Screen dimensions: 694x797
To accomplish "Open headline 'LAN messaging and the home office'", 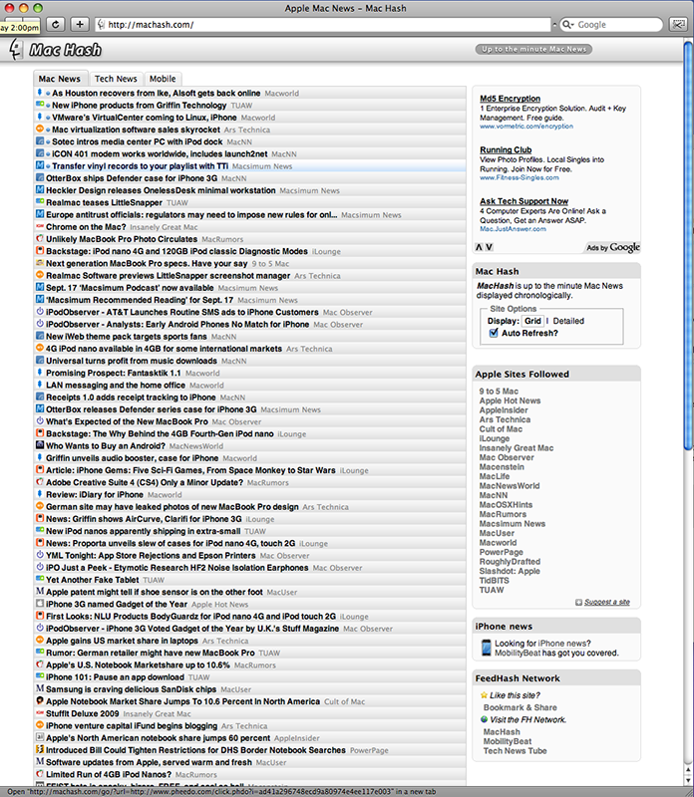I will pos(116,385).
